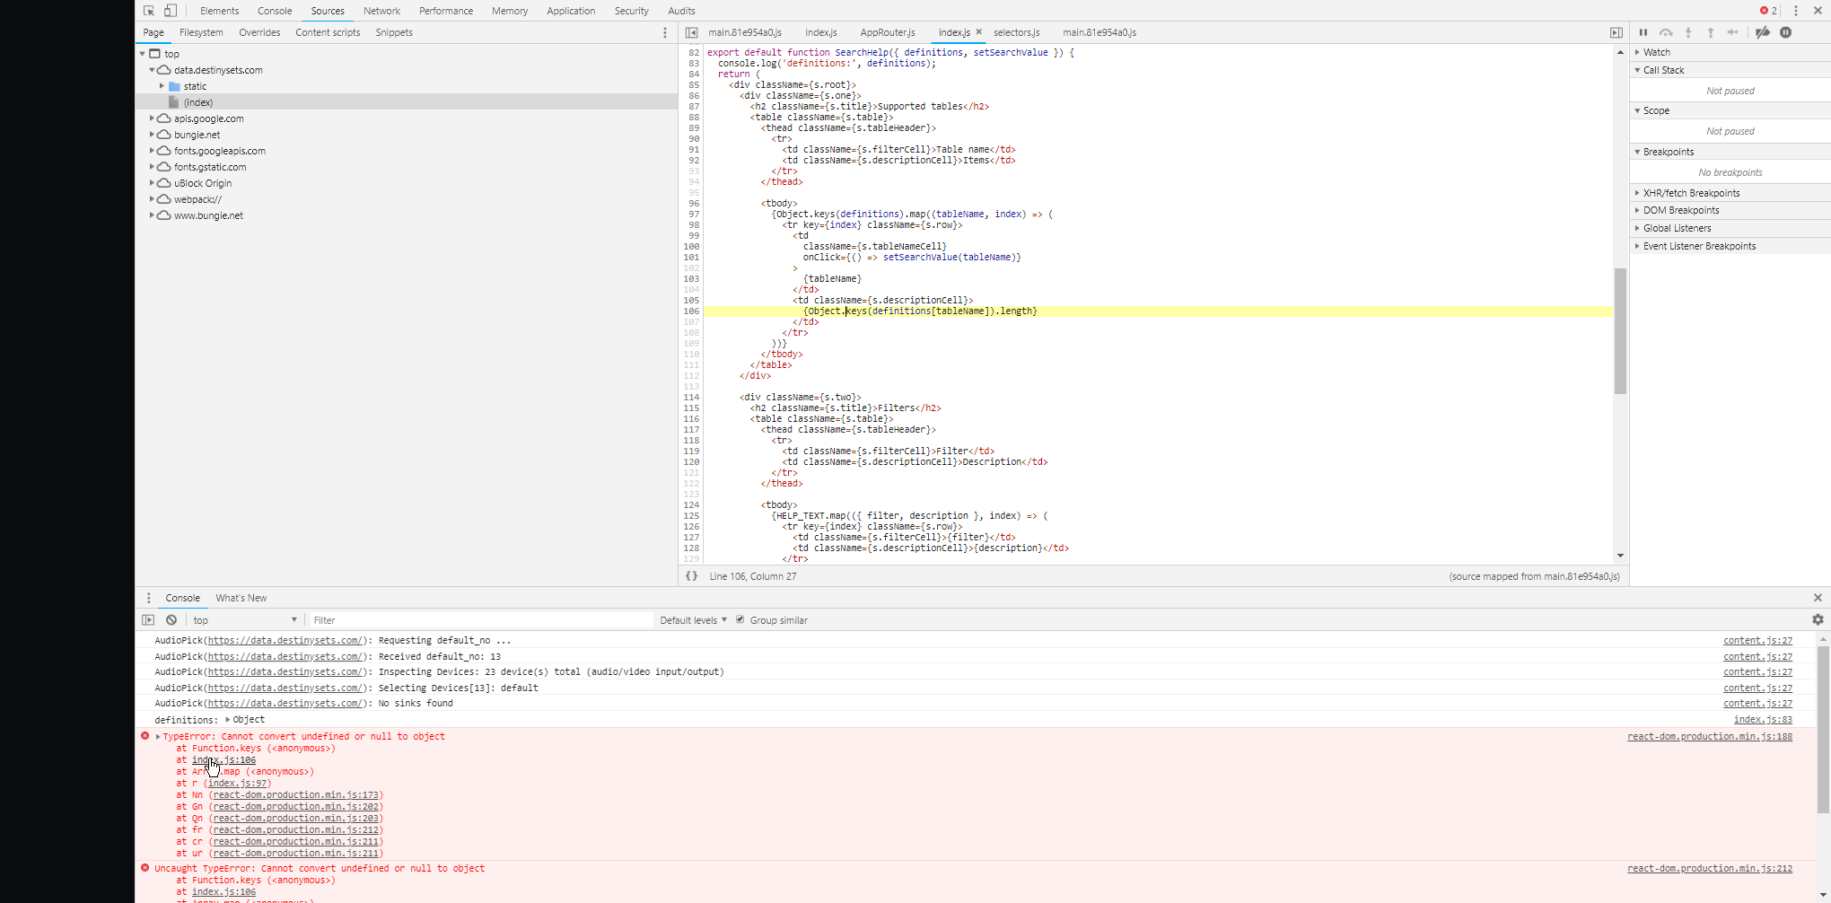Toggle the Group similar checkbox
This screenshot has height=903, width=1831.
(740, 620)
